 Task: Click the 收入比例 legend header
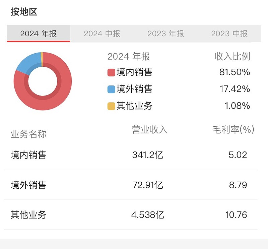pos(232,56)
